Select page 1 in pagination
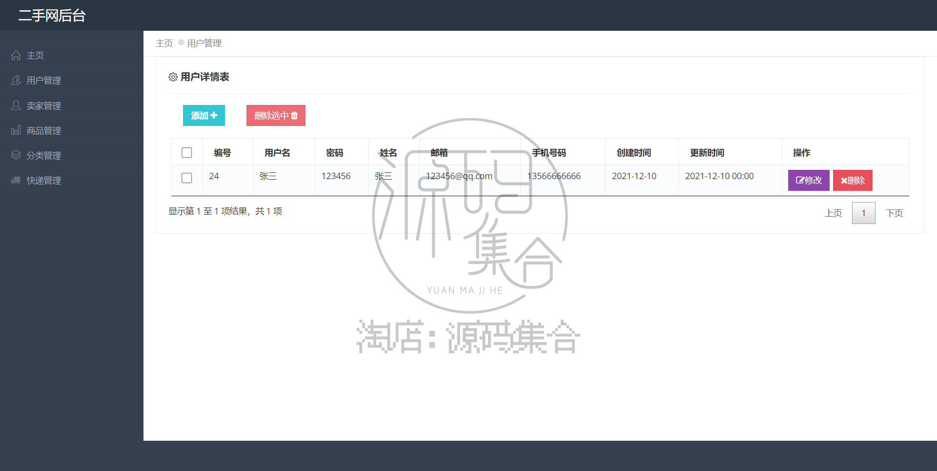Viewport: 937px width, 471px height. pos(864,213)
